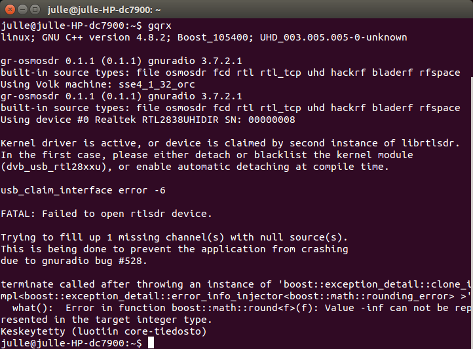473x349 pixels.
Task: Click the typed gqrx command on the first line
Action: pos(160,26)
